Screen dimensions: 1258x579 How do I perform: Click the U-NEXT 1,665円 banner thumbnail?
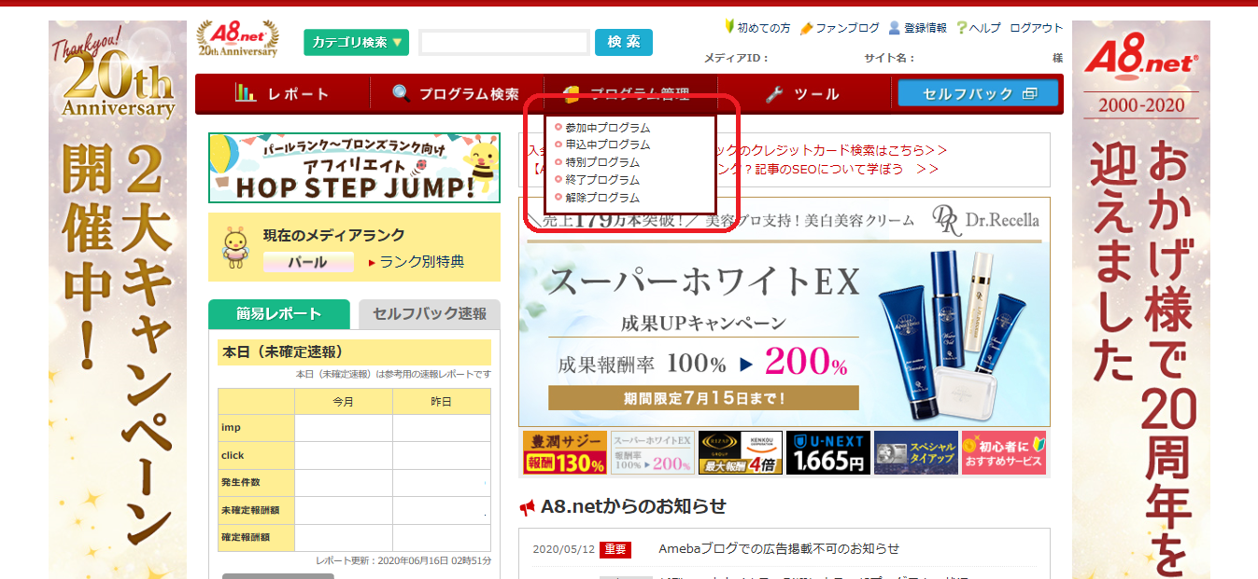(x=827, y=453)
